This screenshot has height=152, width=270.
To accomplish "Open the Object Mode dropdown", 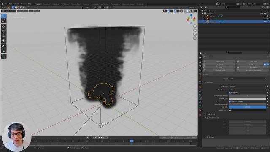I will [x=8, y=11].
